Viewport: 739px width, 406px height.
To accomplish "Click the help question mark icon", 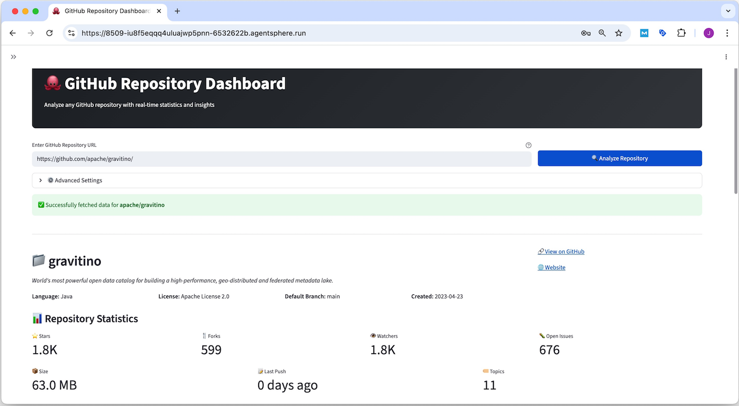I will click(x=528, y=145).
